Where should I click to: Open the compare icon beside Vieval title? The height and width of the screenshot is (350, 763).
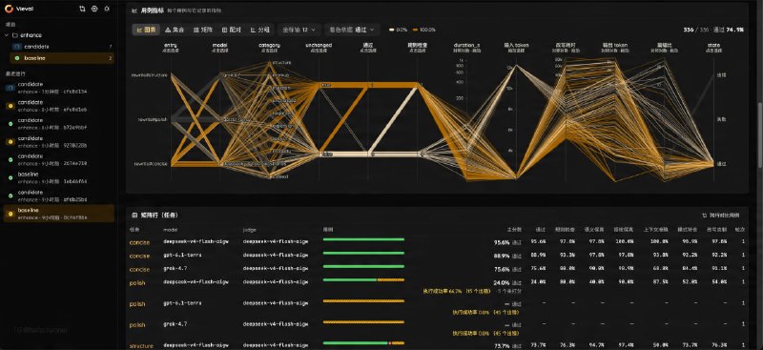[82, 9]
